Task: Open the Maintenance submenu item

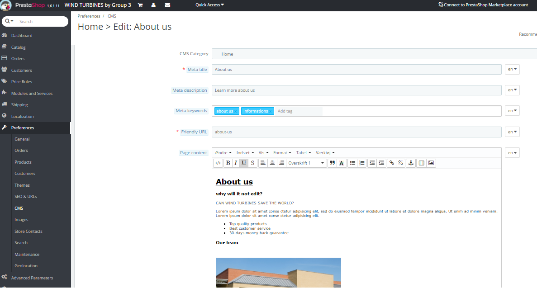Action: click(x=27, y=255)
